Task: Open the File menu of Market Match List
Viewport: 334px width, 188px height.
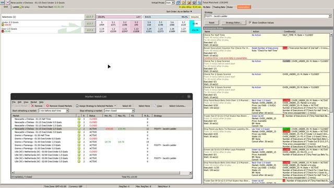Action: click(x=14, y=102)
